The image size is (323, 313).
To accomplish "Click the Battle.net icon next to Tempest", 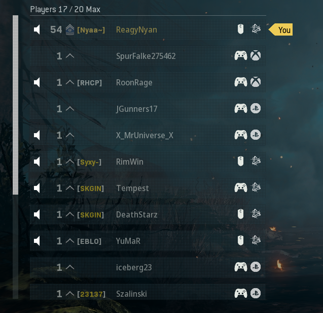I will [x=256, y=187].
